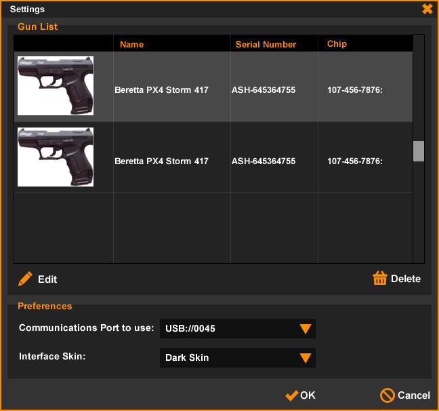Open the Communications Port dropdown arrow
Screen dimensions: 439x411
click(x=305, y=328)
